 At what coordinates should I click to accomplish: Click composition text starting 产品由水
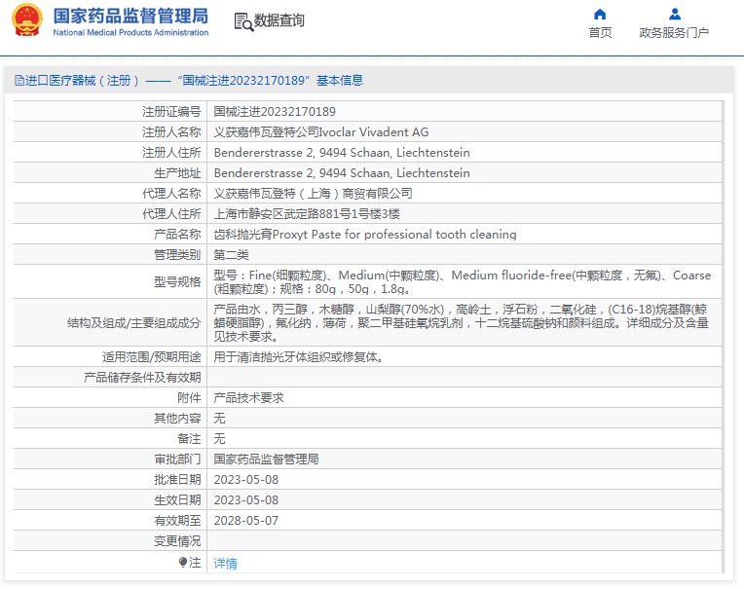(461, 322)
